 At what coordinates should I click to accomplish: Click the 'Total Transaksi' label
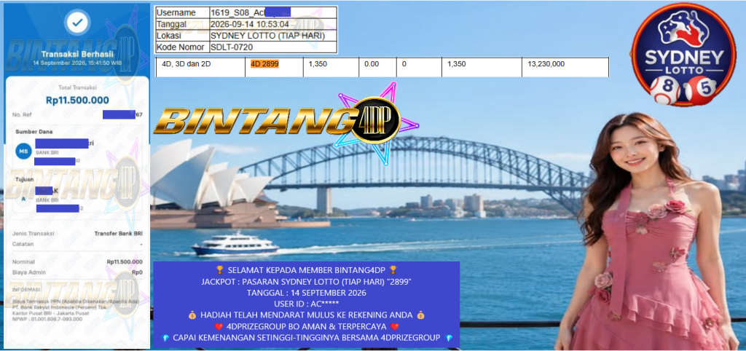(77, 87)
